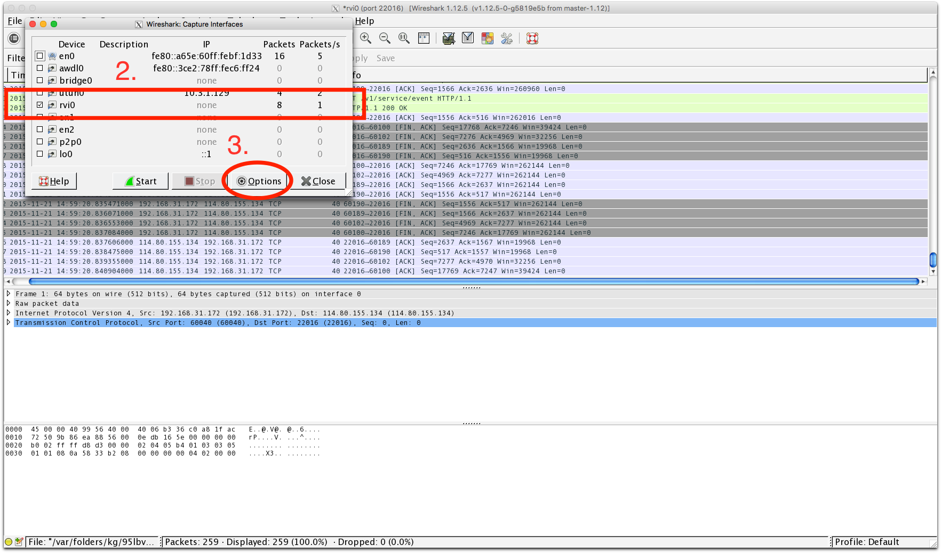Click the Description column header in dialog
This screenshot has height=553, width=941.
tap(124, 44)
